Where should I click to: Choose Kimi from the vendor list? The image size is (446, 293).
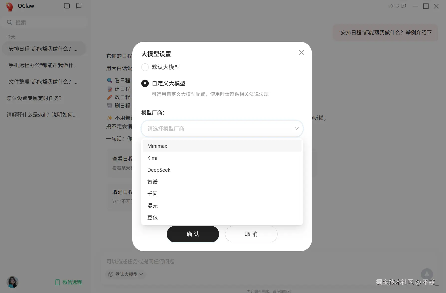222,158
